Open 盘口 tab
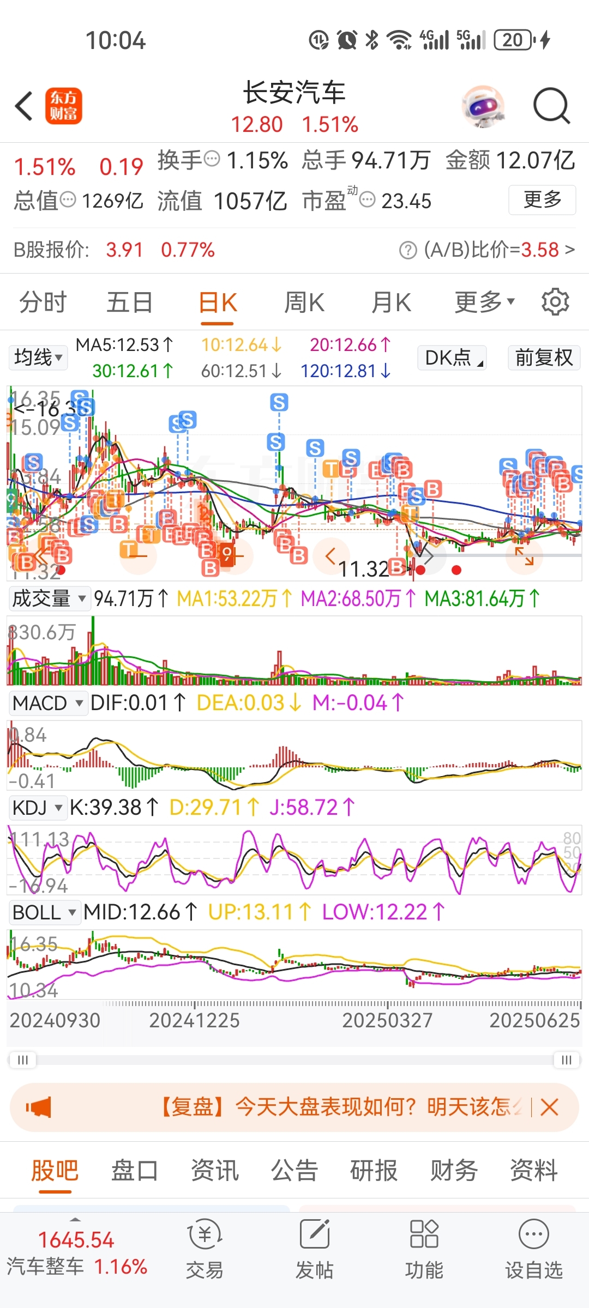Image resolution: width=589 pixels, height=1308 pixels. (135, 1171)
